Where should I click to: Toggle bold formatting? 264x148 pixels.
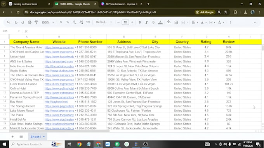pyautogui.click(x=140, y=22)
